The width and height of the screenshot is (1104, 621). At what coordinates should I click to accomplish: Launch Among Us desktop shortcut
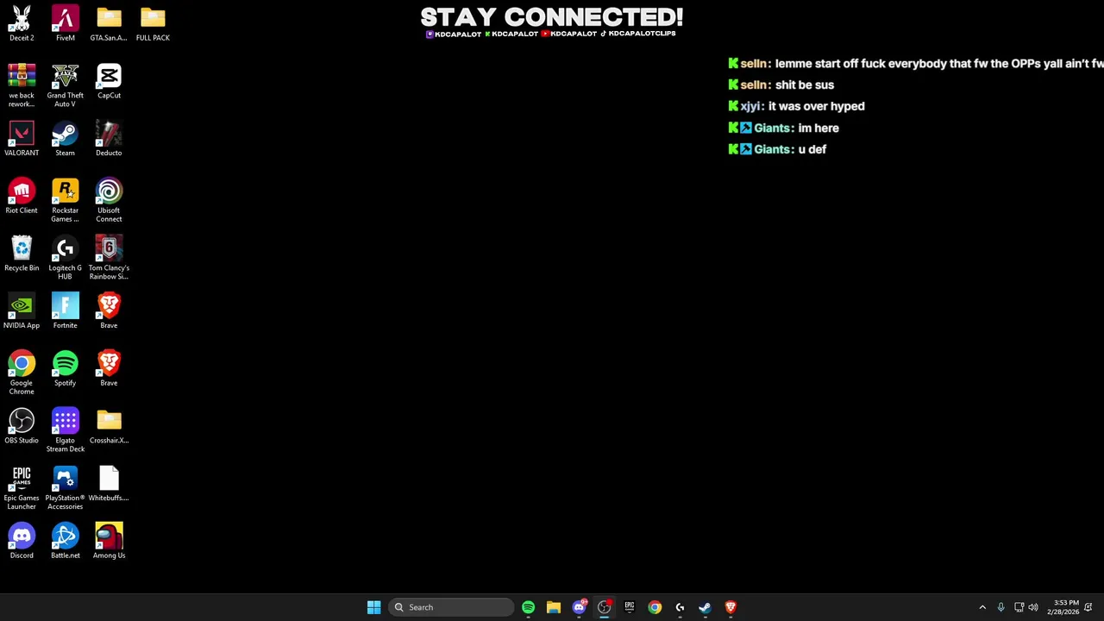pyautogui.click(x=109, y=541)
